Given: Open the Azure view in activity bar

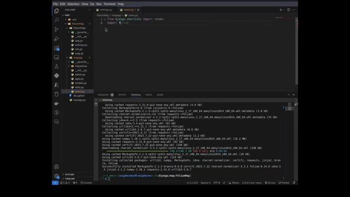Looking at the screenshot, I should (x=56, y=85).
